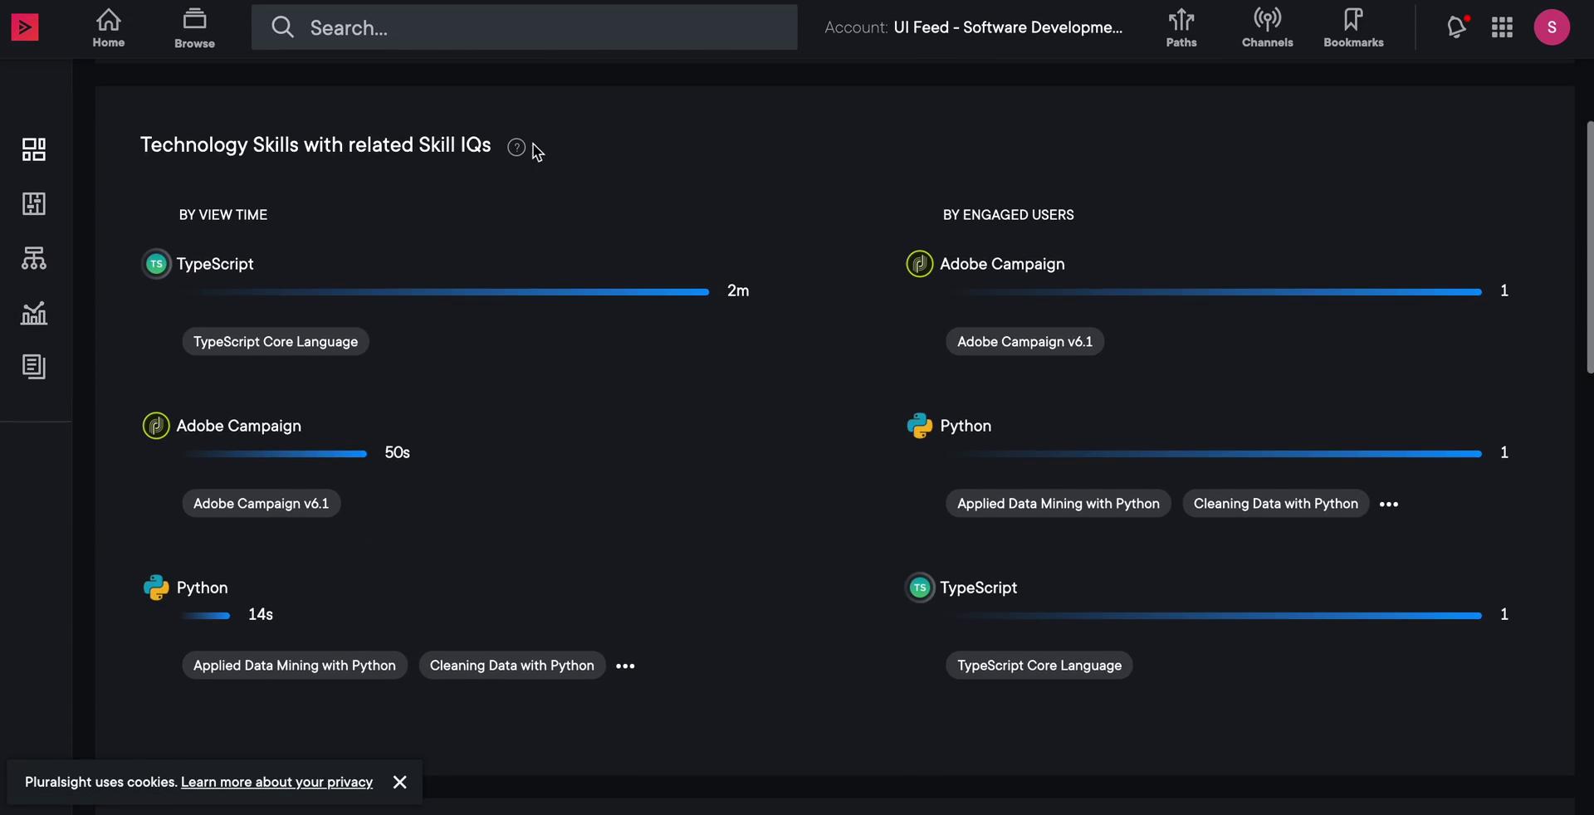Open Paths from the top bar
This screenshot has width=1594, height=815.
1181,28
